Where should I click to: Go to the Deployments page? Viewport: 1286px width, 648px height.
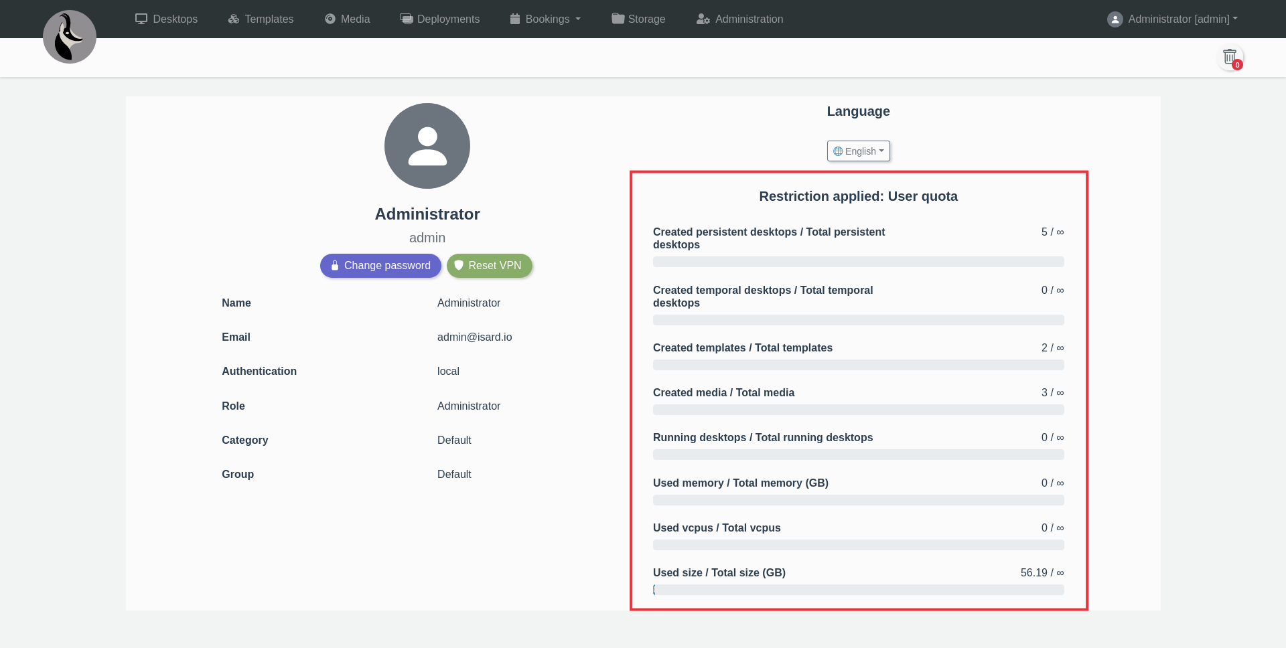[x=448, y=19]
